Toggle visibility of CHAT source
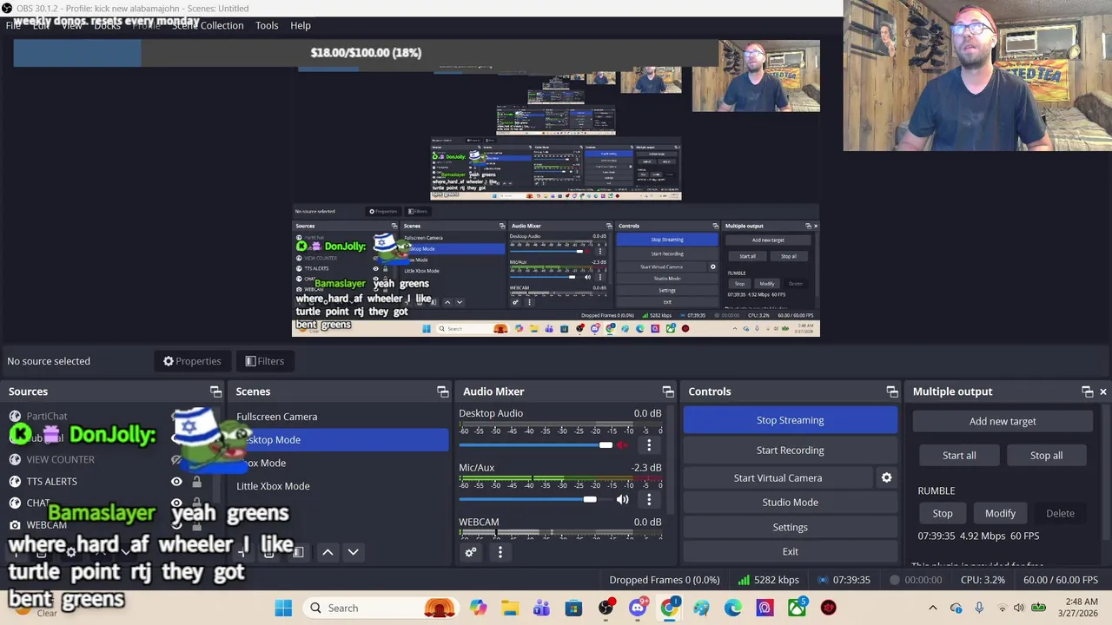 tap(176, 503)
